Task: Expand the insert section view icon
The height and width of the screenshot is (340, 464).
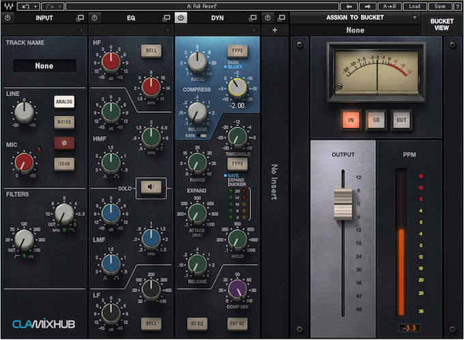Action: 281,18
